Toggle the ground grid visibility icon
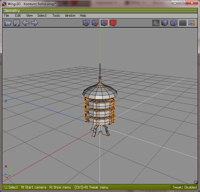Viewport: 200px width, 192px height. 183,23
